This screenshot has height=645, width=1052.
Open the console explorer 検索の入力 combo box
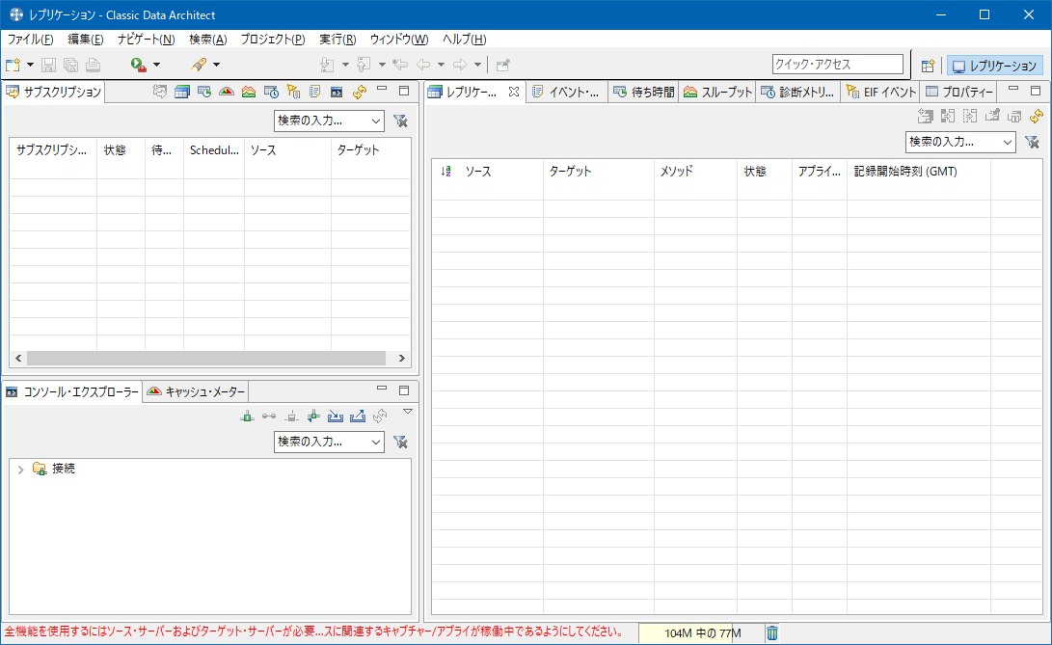[329, 443]
